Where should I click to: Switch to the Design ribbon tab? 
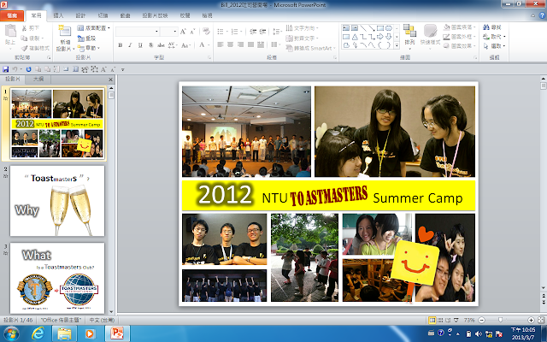click(80, 15)
